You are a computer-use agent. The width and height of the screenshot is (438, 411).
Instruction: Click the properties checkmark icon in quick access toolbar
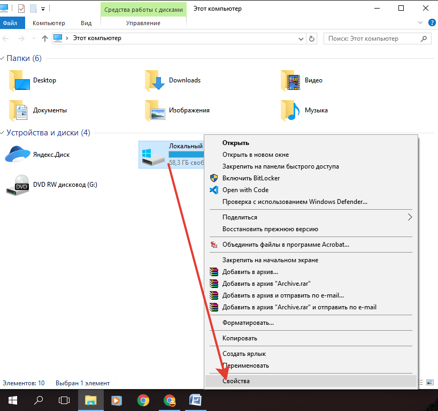pos(21,9)
